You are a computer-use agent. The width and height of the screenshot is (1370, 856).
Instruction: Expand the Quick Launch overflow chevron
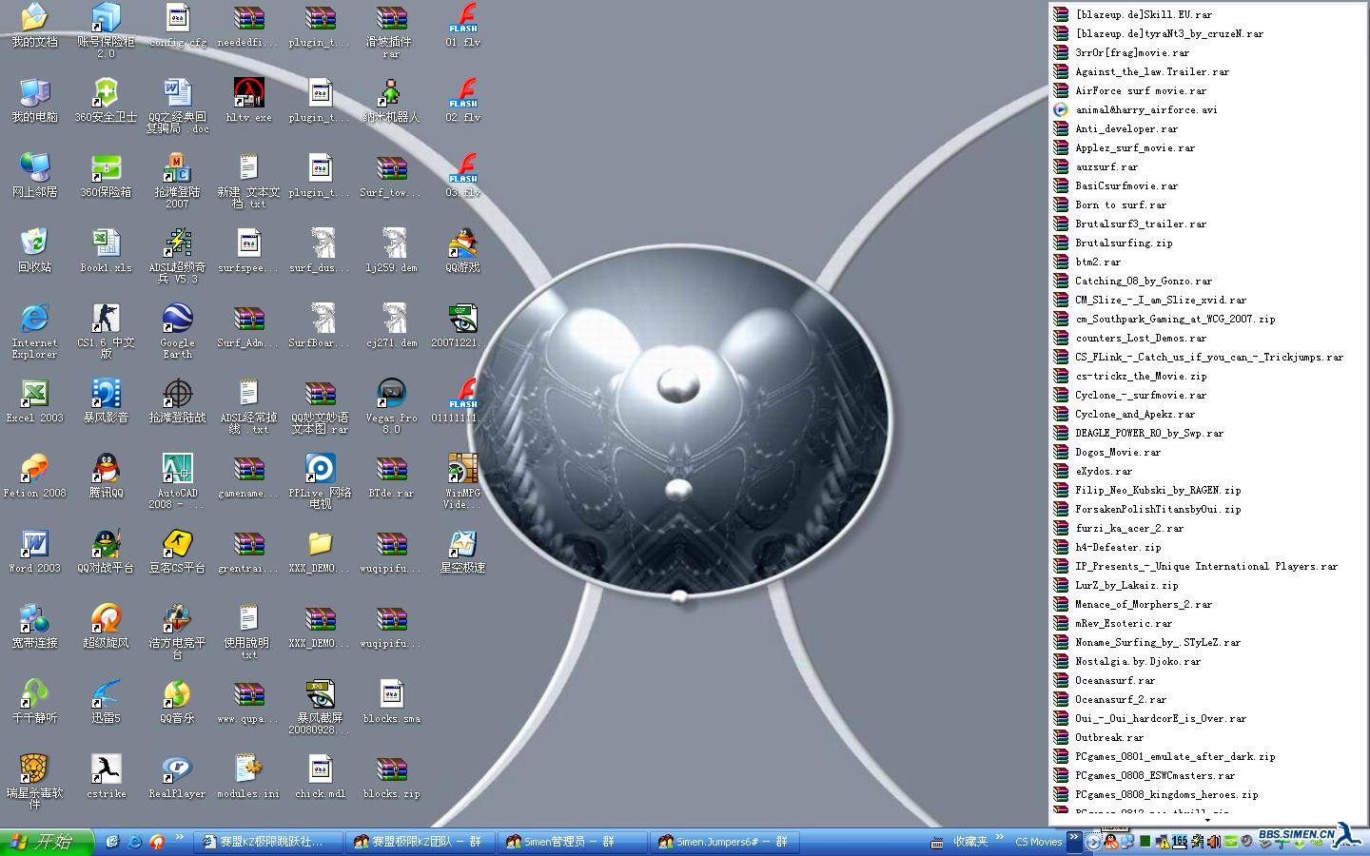click(178, 837)
